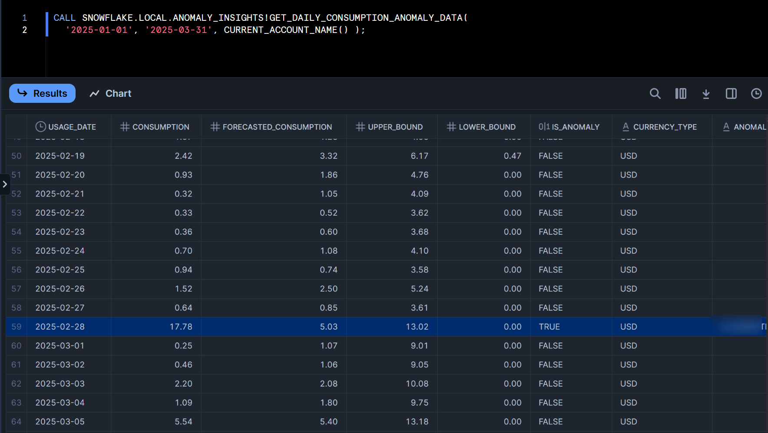
Task: Sort by the FORECASTED_CONSUMPTION column header
Action: click(274, 127)
